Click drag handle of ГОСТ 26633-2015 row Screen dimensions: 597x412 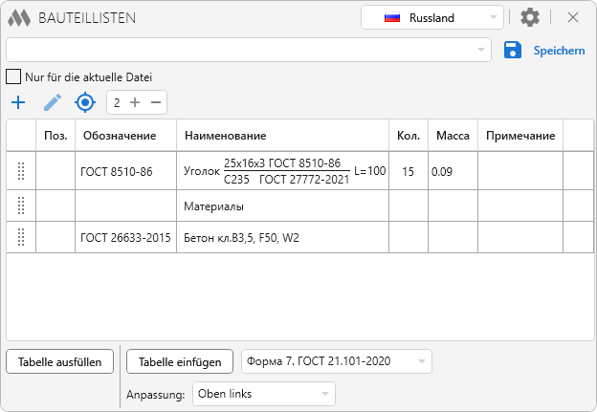point(21,237)
